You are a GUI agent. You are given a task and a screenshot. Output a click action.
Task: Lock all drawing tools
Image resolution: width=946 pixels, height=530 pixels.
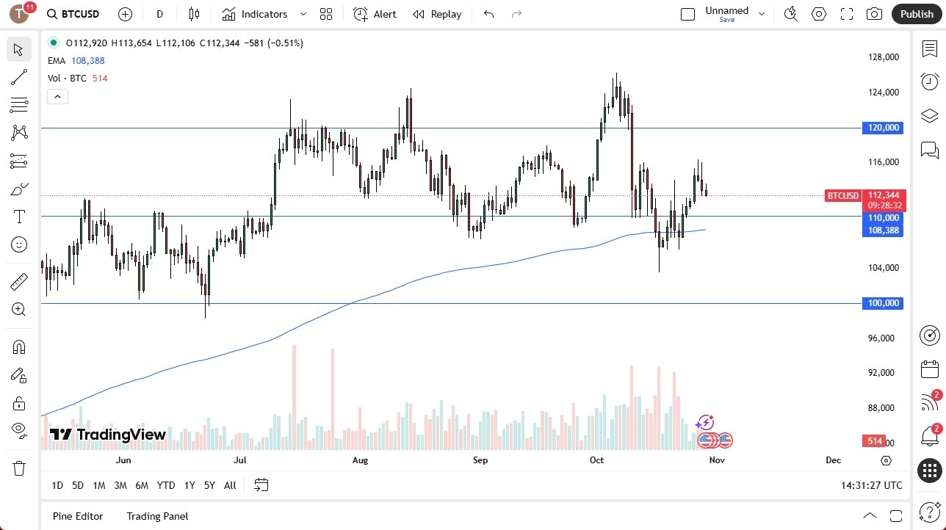coord(18,402)
